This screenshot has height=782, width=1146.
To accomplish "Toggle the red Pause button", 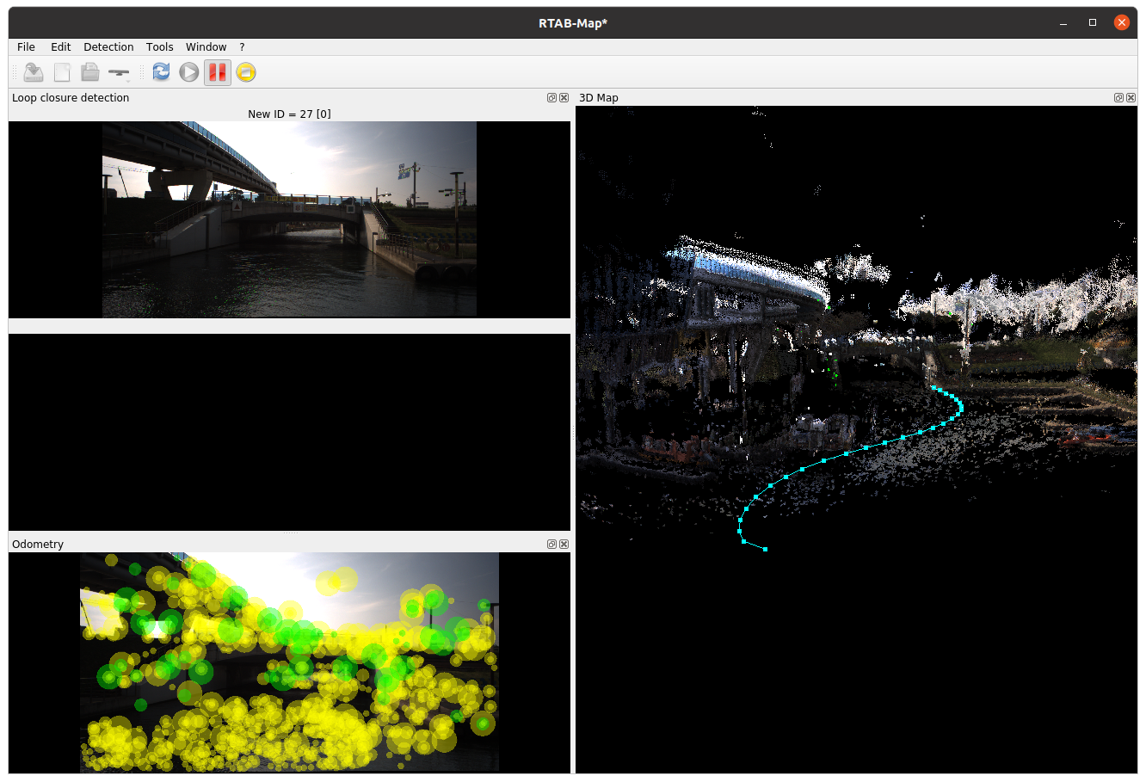I will (x=218, y=72).
